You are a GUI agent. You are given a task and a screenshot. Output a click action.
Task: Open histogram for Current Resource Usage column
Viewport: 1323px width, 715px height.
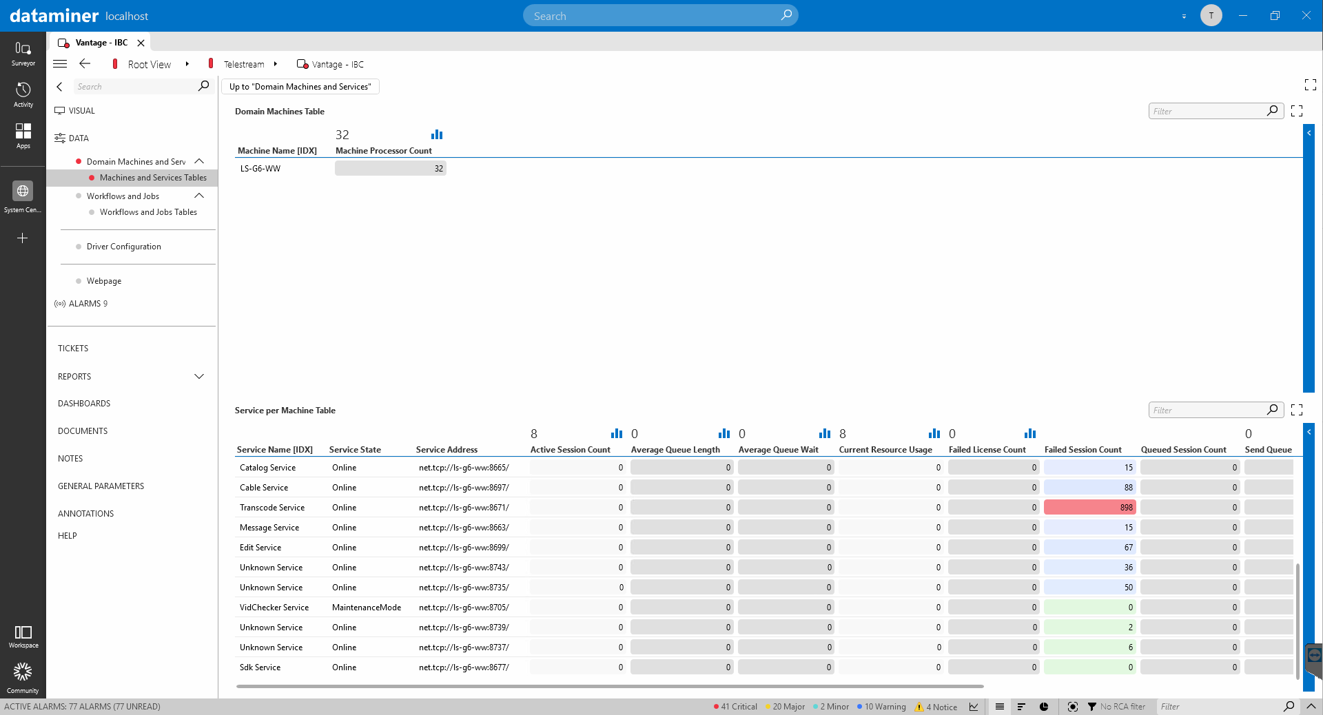click(934, 433)
